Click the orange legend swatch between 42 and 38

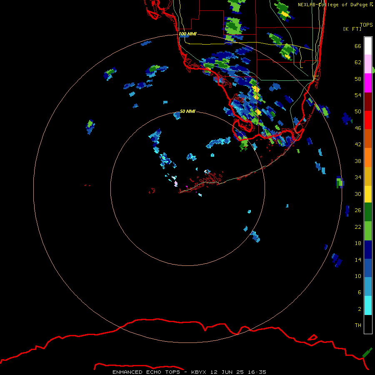click(368, 157)
